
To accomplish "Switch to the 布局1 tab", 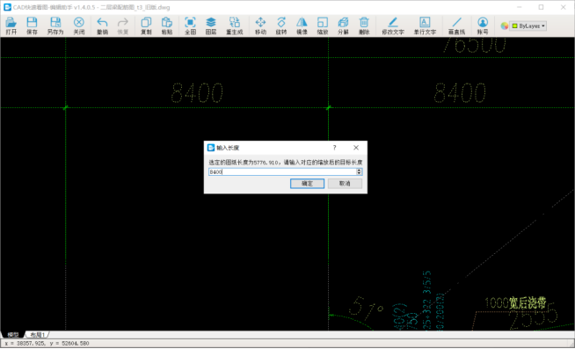I will (x=38, y=335).
